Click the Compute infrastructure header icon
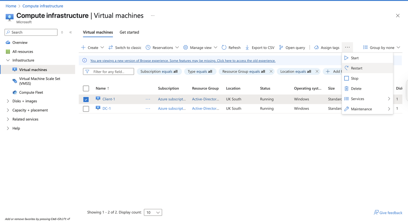Screen dimensions: 408x222 pyautogui.click(x=10, y=17)
